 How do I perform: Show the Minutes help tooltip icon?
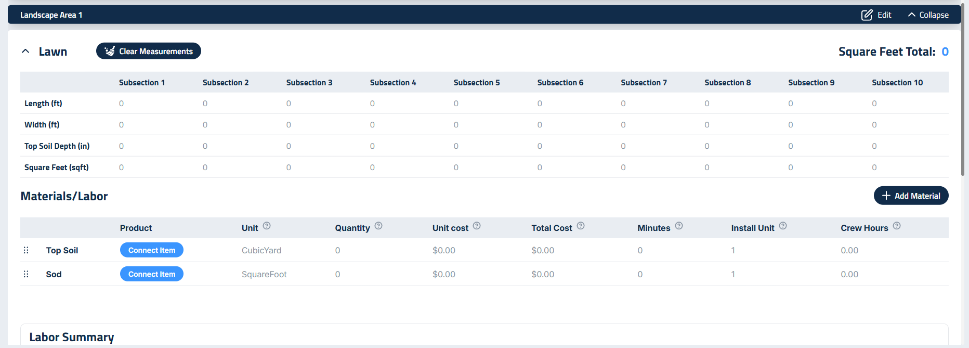pos(679,226)
